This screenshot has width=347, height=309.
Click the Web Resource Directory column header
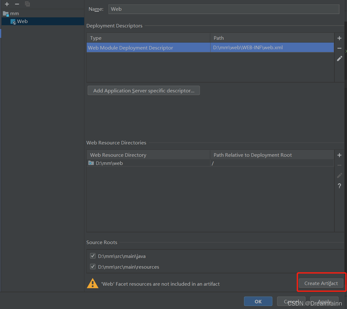point(148,155)
